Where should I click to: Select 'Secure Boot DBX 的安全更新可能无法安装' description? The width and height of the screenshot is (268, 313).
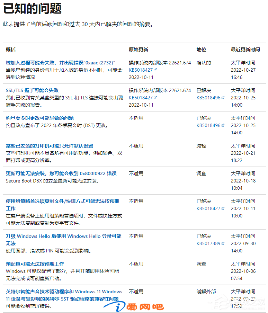pyautogui.click(x=53, y=181)
